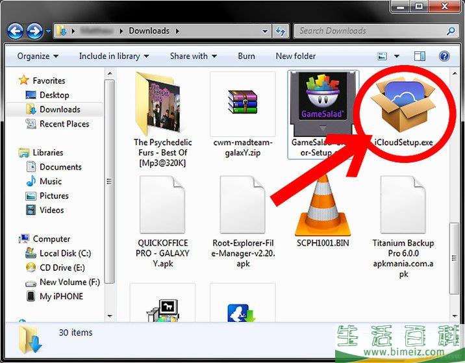Click the iPhone device icon
The image size is (465, 363).
click(x=31, y=296)
